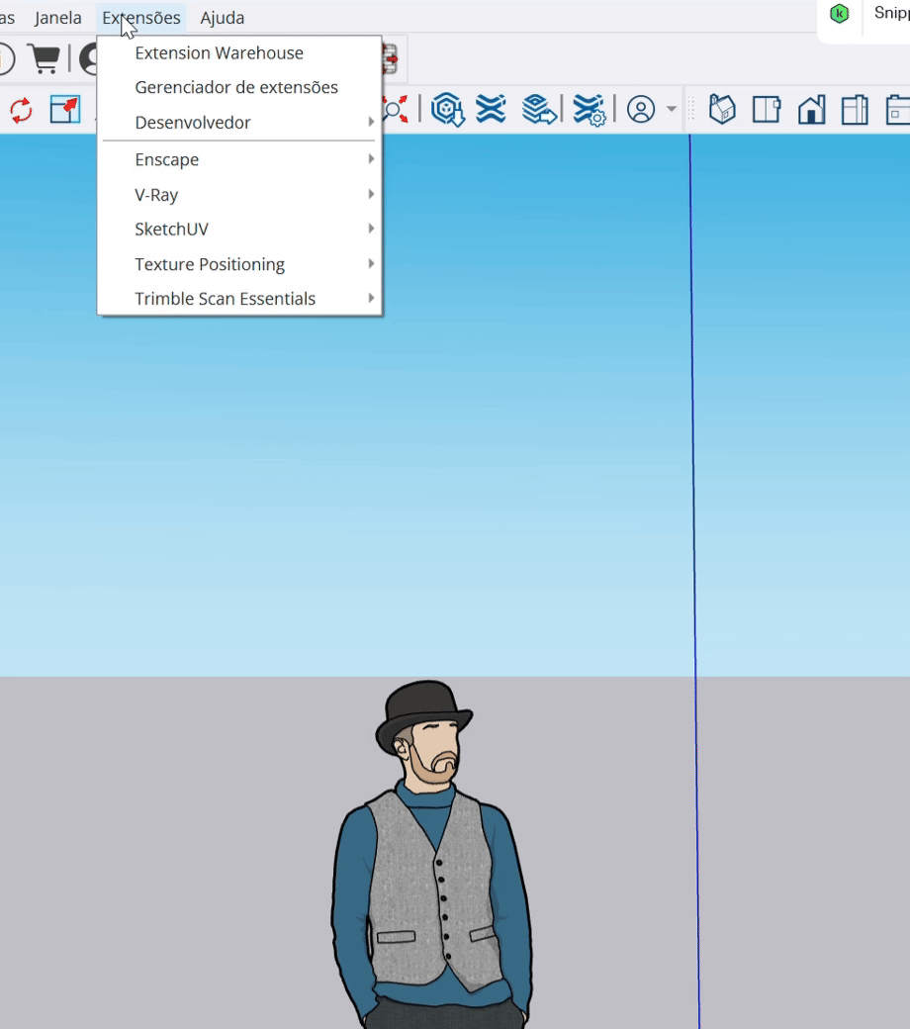910x1029 pixels.
Task: Click the Send to LayOut icon
Action: 539,110
